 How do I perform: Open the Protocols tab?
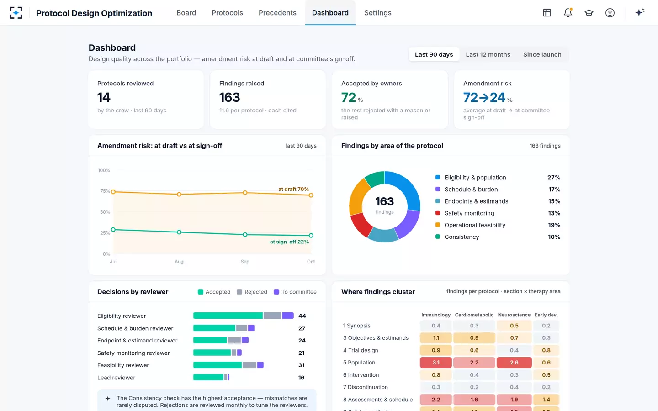(x=227, y=13)
